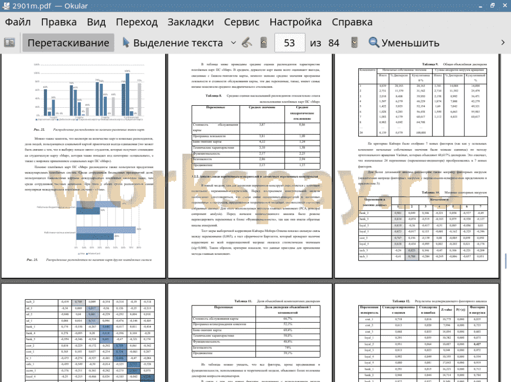The height and width of the screenshot is (382, 511).
Task: Toggle the sidebar panel icon
Action: [x=9, y=43]
